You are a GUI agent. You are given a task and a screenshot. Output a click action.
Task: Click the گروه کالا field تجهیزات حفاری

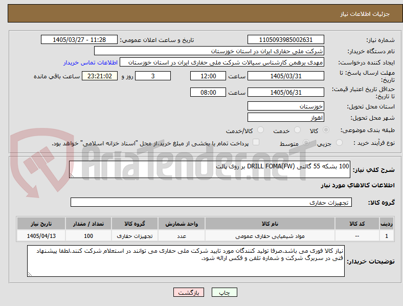211,202
